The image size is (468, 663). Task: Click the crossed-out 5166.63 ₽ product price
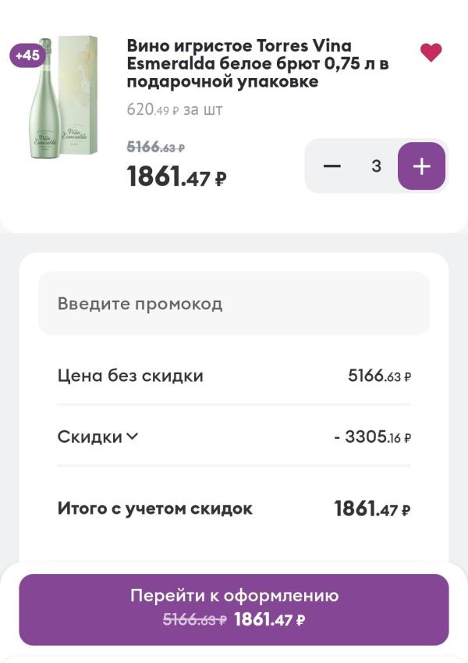click(x=155, y=147)
